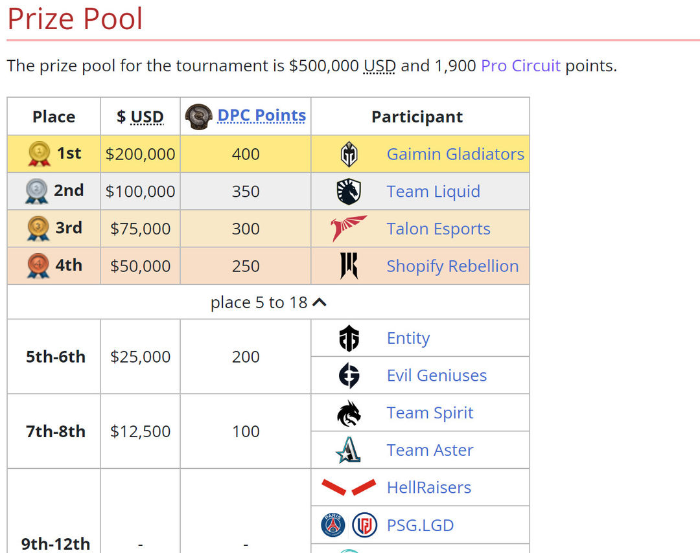
Task: Click the gold first place medal
Action: point(40,154)
